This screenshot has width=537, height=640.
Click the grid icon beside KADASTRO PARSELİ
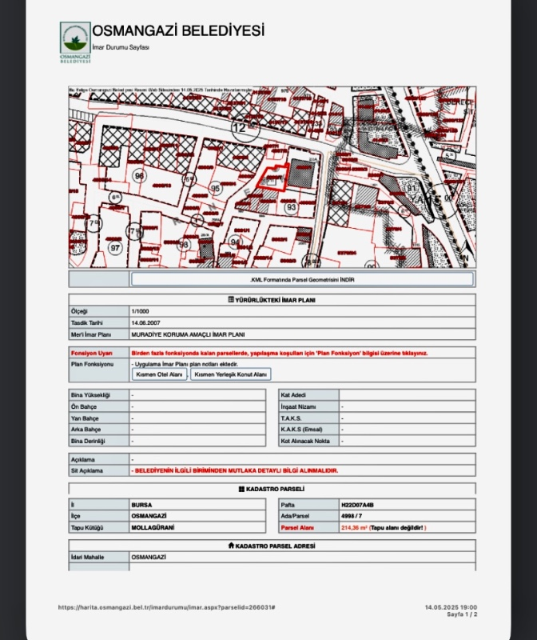[241, 489]
